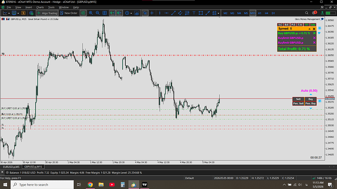Select the arrow line drawing tool
Image resolution: width=337 pixels, height=189 pixels.
208,13
